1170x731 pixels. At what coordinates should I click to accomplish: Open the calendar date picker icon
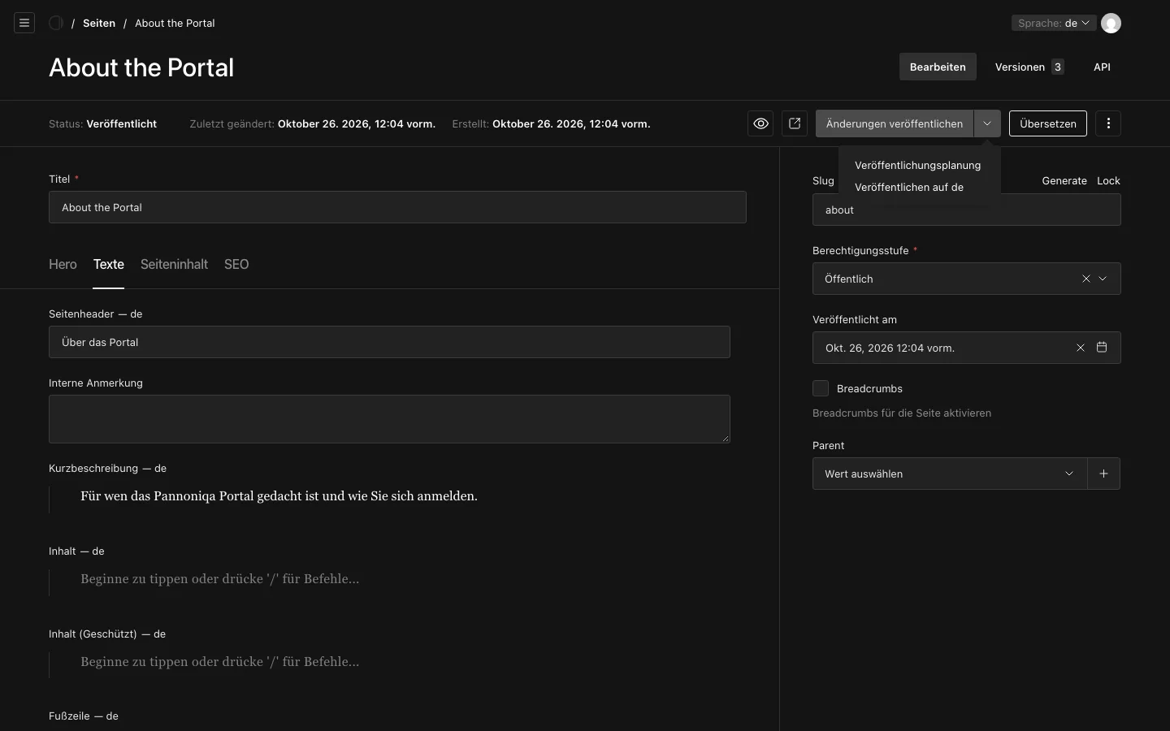coord(1102,348)
